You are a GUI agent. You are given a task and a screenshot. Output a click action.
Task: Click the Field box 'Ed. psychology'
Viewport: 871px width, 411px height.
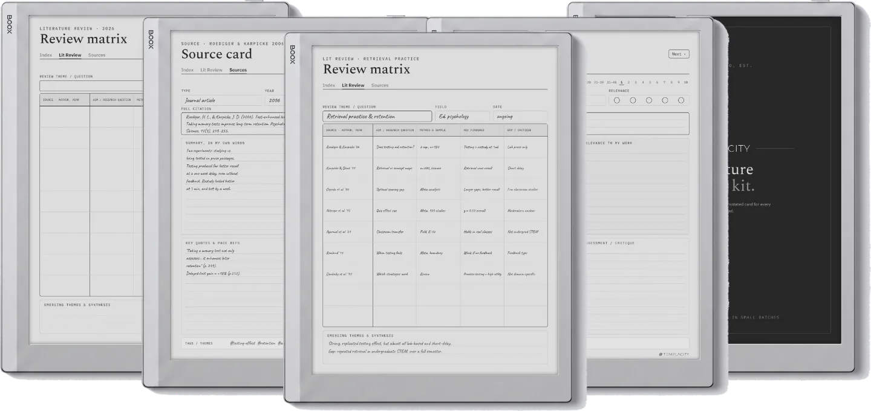462,117
